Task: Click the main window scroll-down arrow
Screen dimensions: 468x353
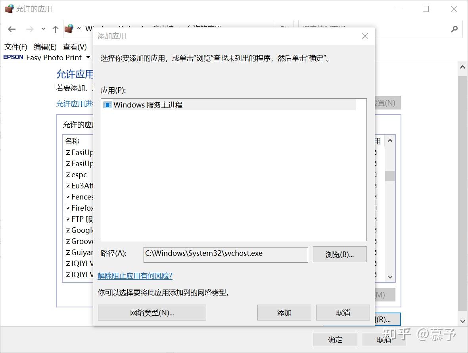Action: point(462,321)
